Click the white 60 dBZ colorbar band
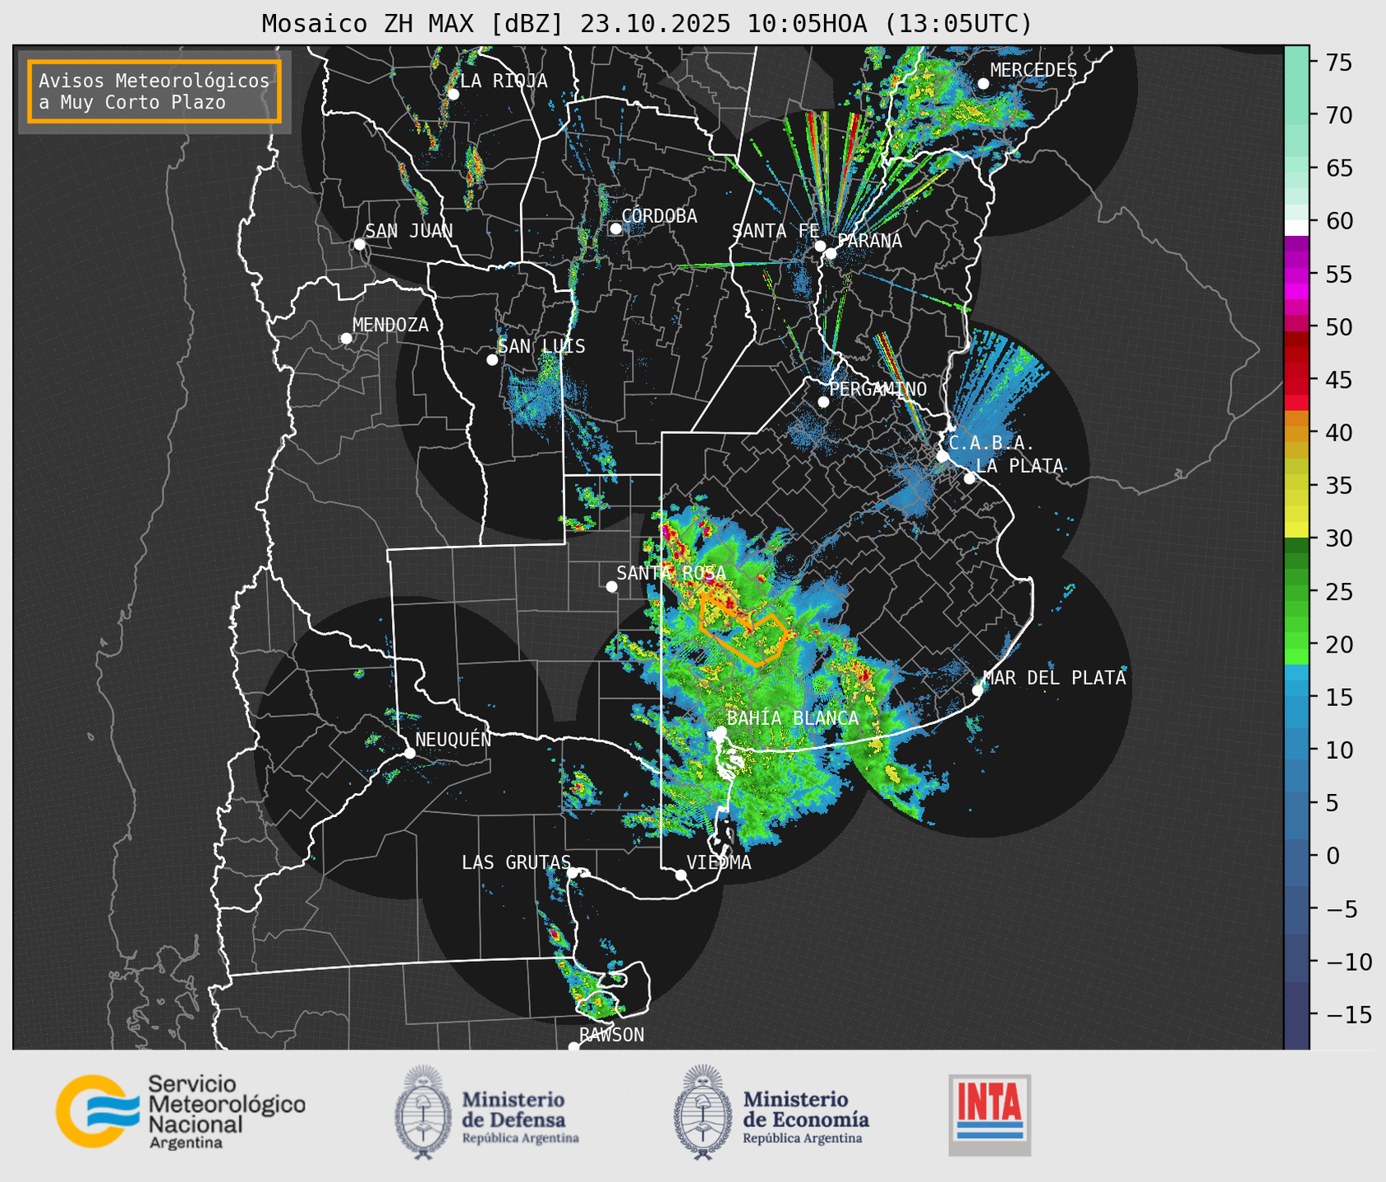 point(1296,228)
